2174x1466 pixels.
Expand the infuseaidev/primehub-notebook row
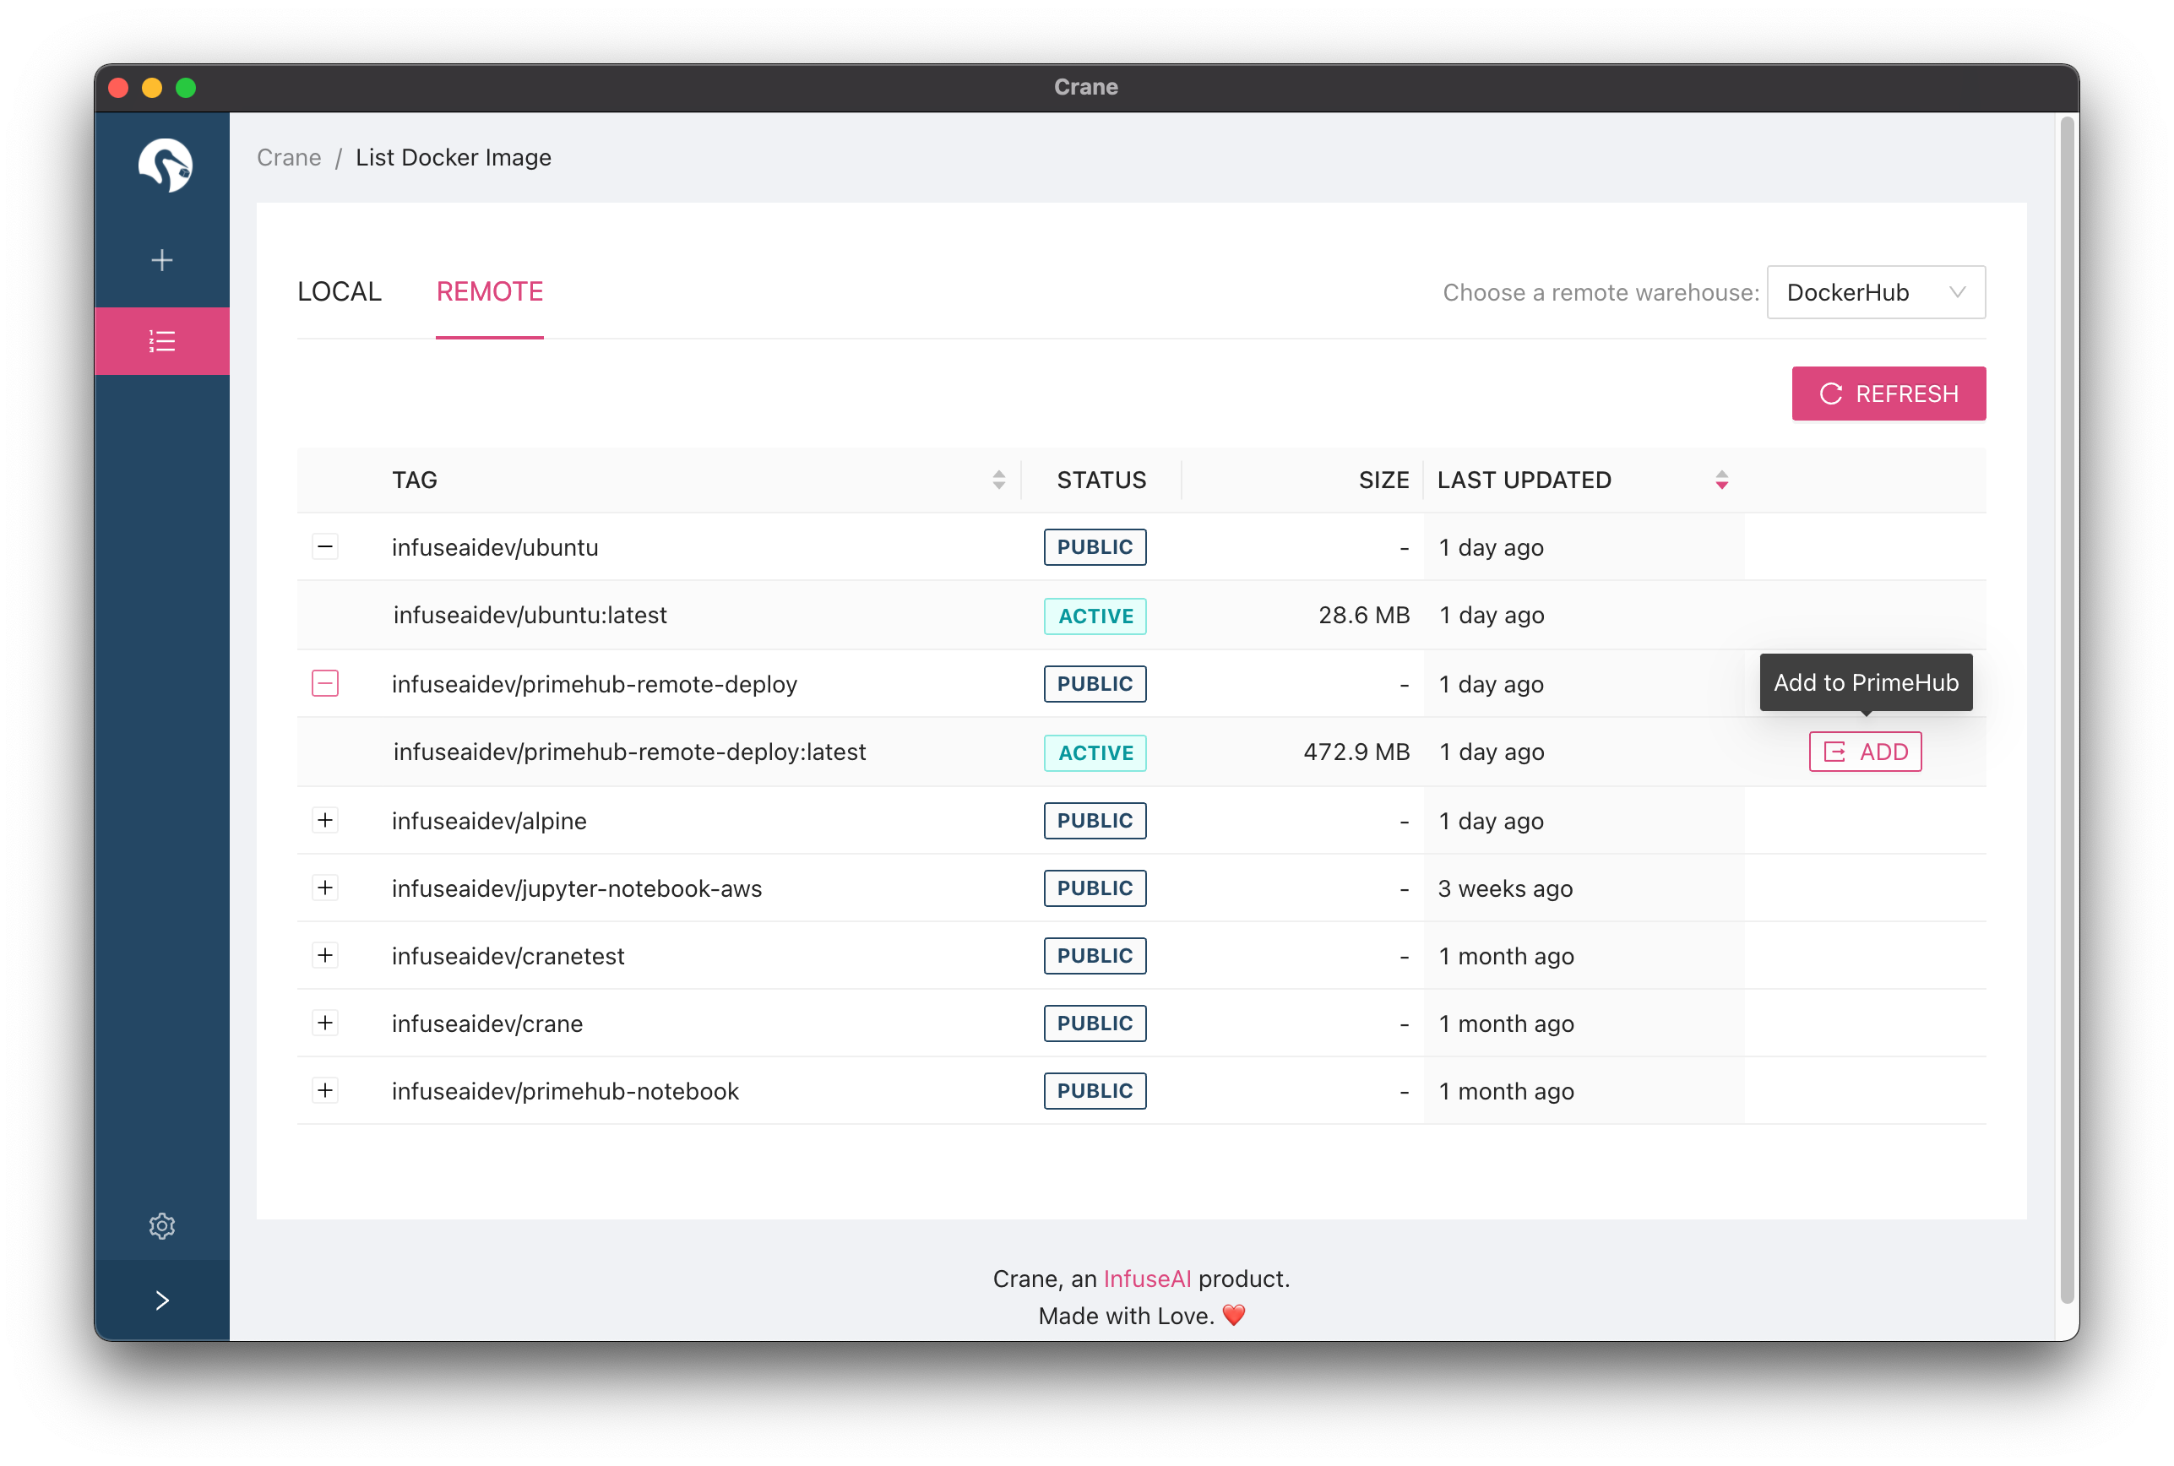pos(324,1090)
